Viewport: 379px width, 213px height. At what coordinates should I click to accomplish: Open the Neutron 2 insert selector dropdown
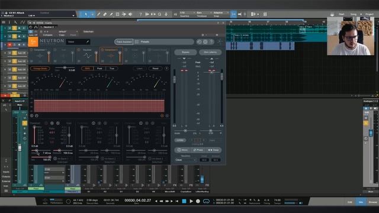point(49,27)
